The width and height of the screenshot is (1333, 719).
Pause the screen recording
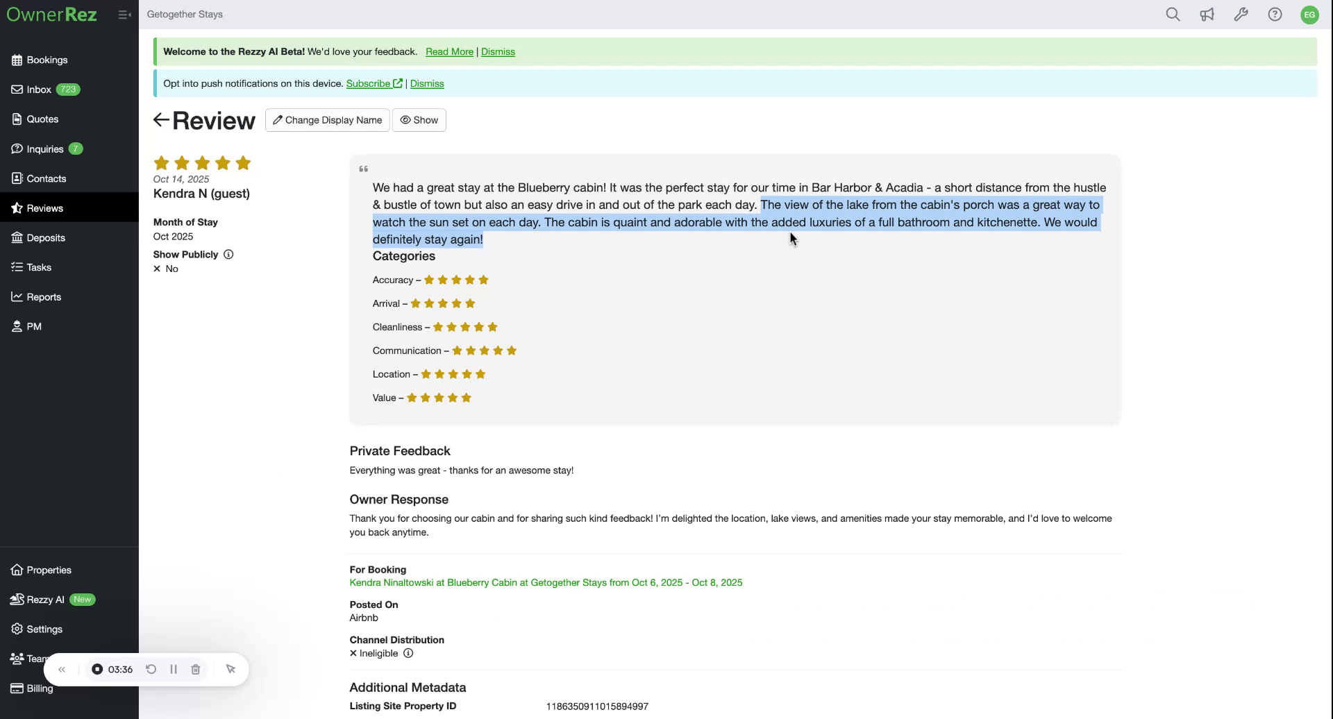pos(174,670)
